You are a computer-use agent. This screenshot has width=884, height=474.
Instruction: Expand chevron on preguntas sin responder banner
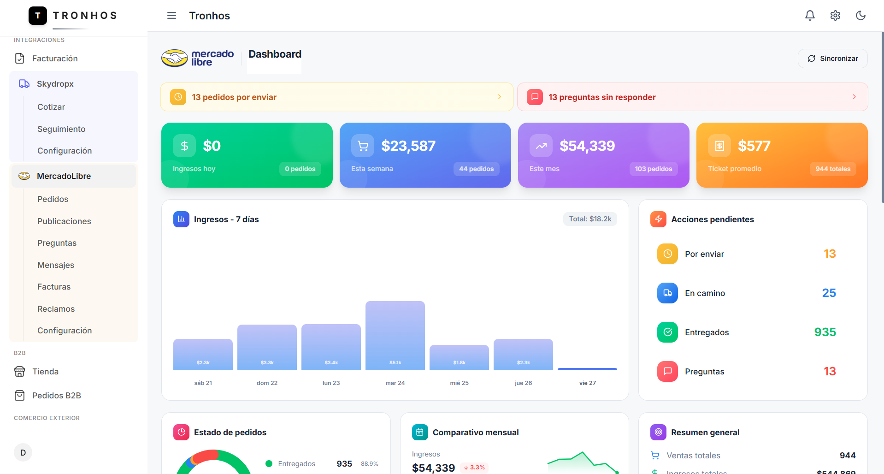[854, 97]
